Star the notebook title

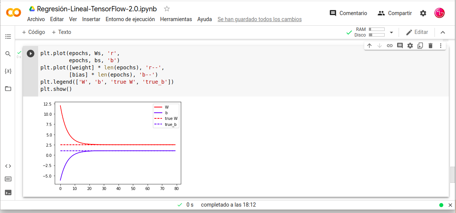tap(167, 9)
